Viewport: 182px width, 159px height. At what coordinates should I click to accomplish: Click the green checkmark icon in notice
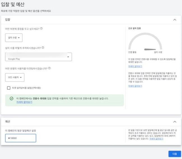[x=11, y=99]
